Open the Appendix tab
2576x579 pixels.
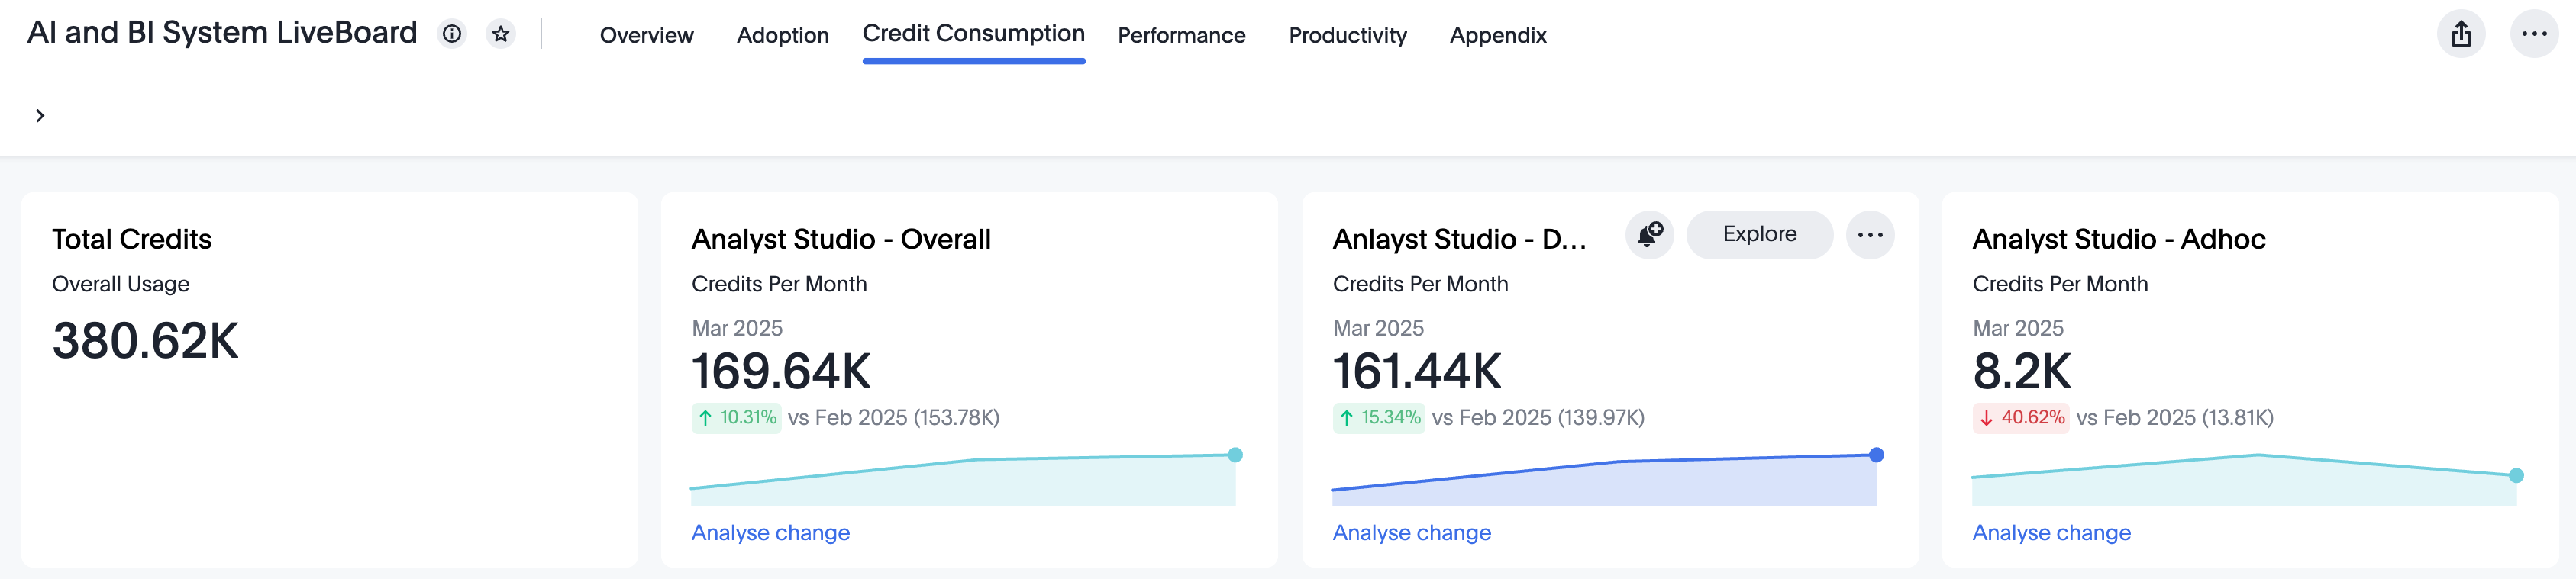tap(1497, 36)
